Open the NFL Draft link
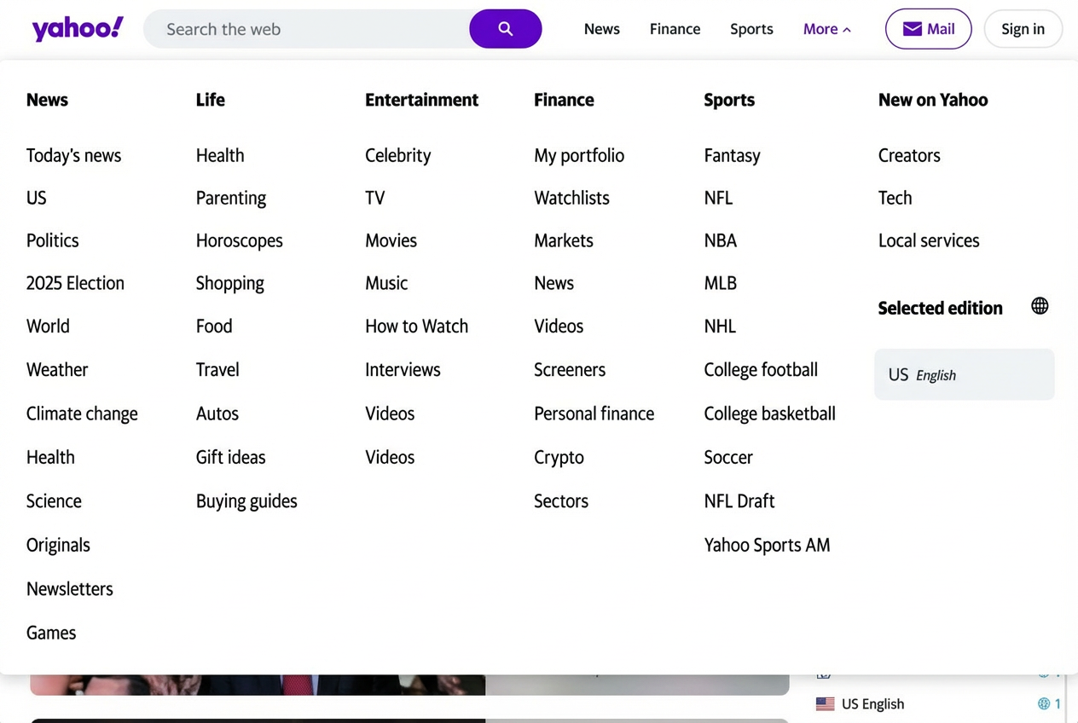Screen dimensions: 1078x723 tap(739, 500)
